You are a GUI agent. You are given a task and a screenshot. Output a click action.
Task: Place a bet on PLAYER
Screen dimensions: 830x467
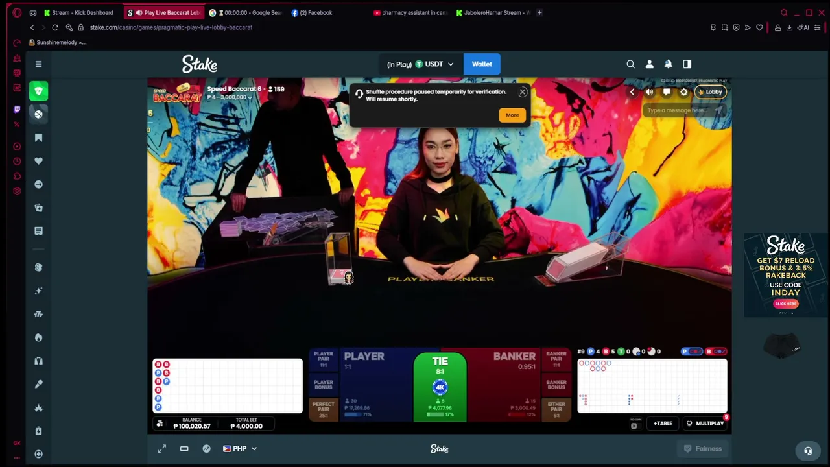pyautogui.click(x=377, y=385)
